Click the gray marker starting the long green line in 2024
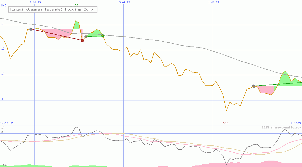This screenshot has width=302, height=167. (254, 86)
